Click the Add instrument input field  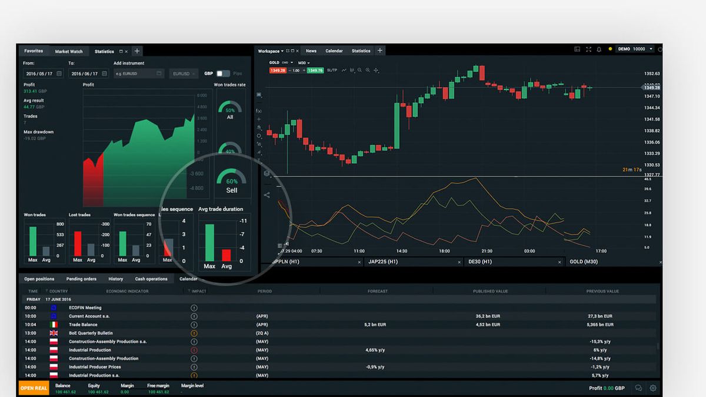(139, 74)
